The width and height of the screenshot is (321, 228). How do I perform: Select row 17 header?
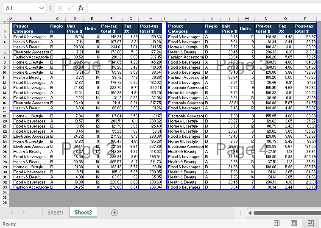tap(5, 108)
